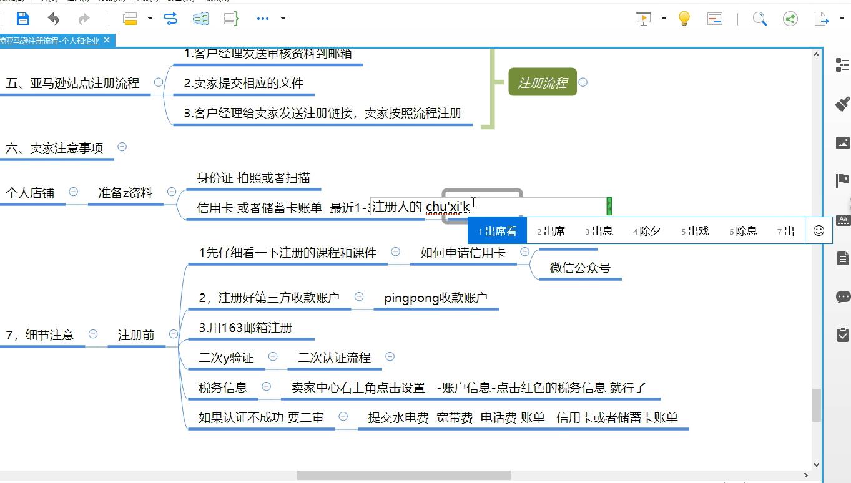Choose IME candidate 7 出
This screenshot has width=851, height=483.
[786, 231]
